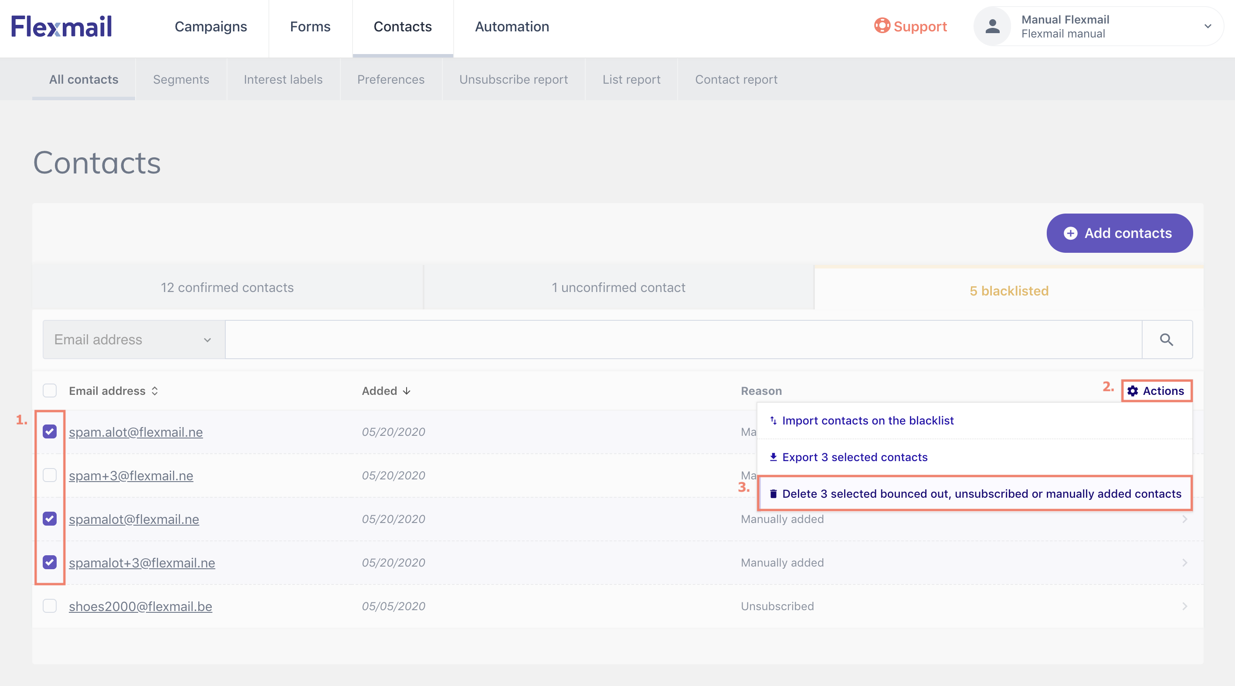Click the trash icon for delete selected contacts
Screen dimensions: 1235x686
pyautogui.click(x=774, y=494)
